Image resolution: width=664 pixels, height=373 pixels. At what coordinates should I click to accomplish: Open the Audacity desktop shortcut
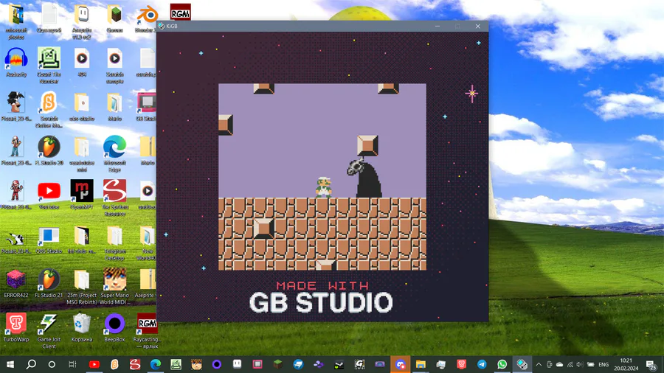tap(16, 63)
